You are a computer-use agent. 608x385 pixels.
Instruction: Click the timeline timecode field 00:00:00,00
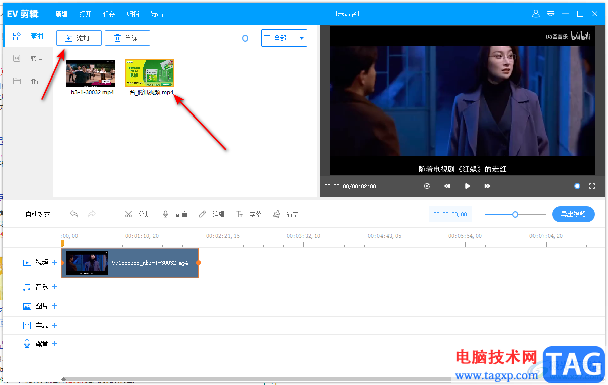450,214
